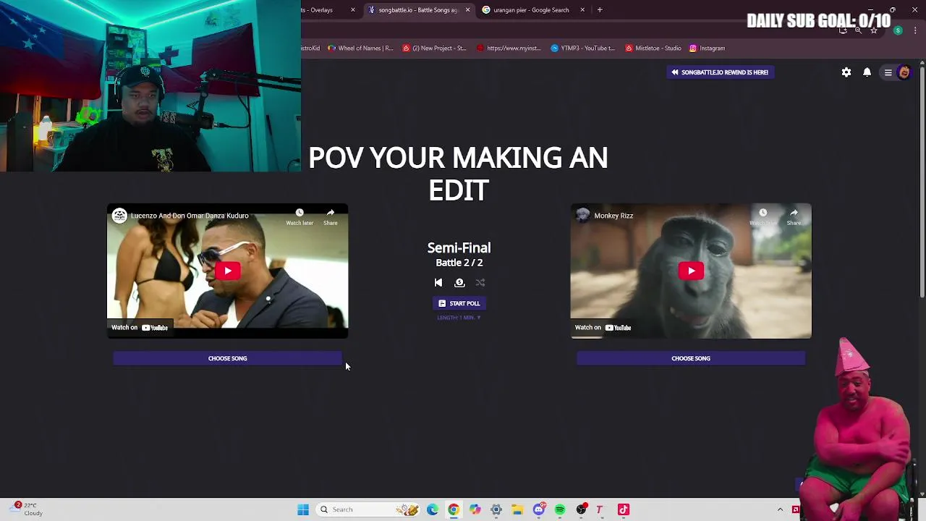Open the New Project bookmark
926x521 pixels.
(434, 48)
